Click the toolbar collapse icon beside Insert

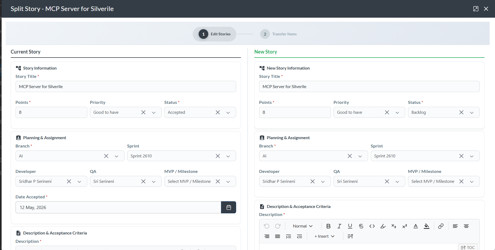click(x=350, y=236)
